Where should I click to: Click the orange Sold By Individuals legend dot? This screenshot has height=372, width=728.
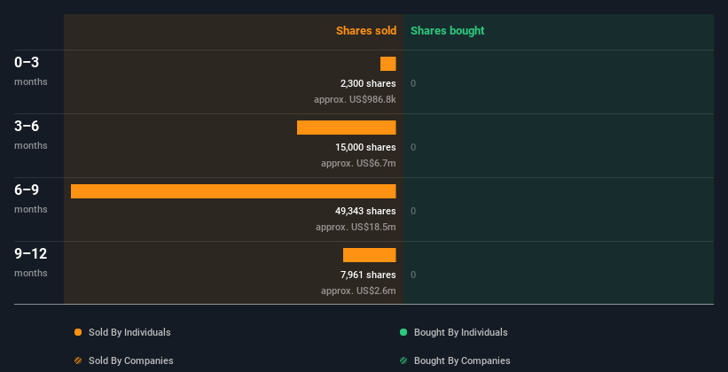pos(78,332)
